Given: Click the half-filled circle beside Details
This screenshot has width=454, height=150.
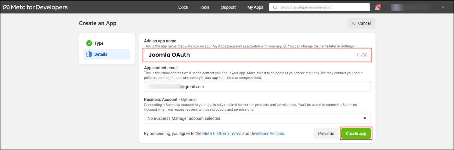Looking at the screenshot, I should (x=89, y=54).
